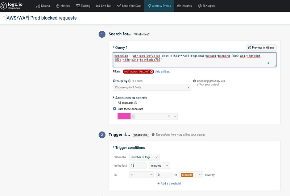Click the external-link icon in Preview button
The image size is (290, 196).
[x=249, y=47]
